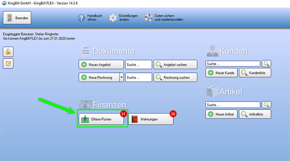Click the magnifier next to Kunden search

(x=266, y=63)
